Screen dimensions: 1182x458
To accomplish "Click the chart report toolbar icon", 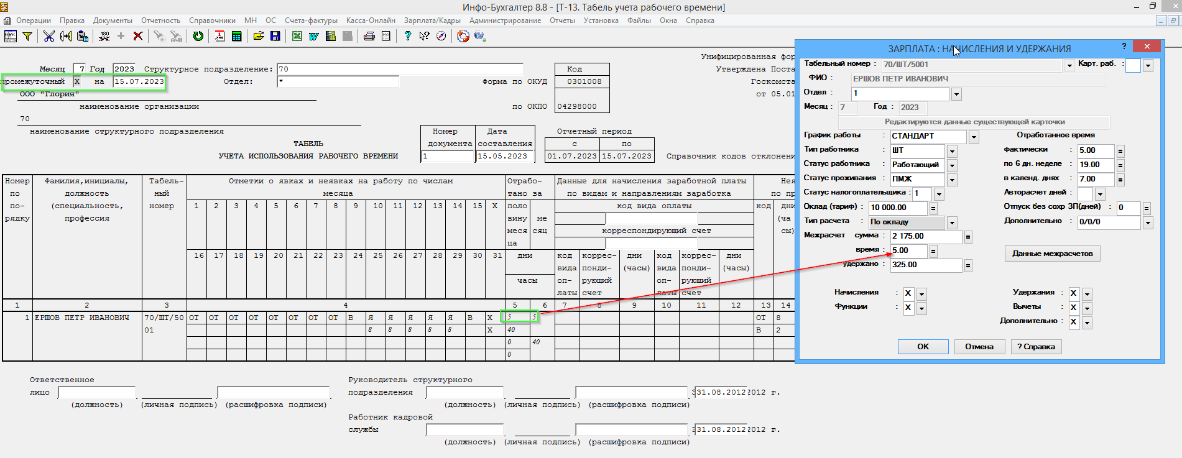I will pos(331,36).
